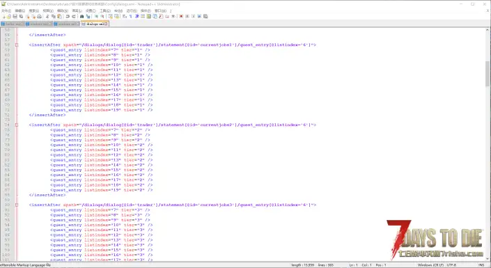Toggle INS insert mode in status bar
491x268 pixels.
coord(481,265)
